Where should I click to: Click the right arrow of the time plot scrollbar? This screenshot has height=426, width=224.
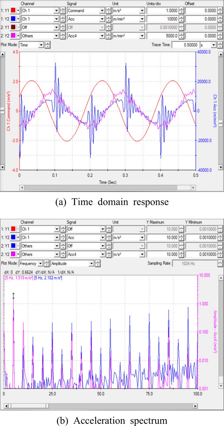pyautogui.click(x=193, y=187)
